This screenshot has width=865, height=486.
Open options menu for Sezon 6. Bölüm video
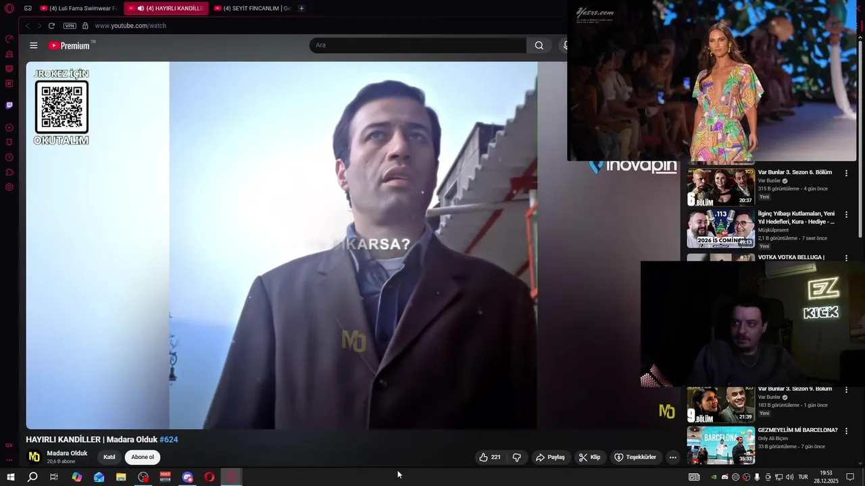point(846,173)
